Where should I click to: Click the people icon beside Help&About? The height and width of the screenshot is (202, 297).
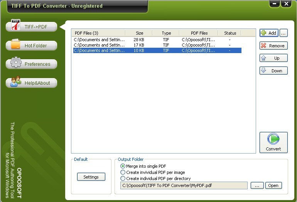tap(16, 81)
